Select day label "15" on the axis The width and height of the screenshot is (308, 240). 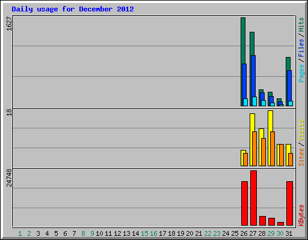click(144, 233)
